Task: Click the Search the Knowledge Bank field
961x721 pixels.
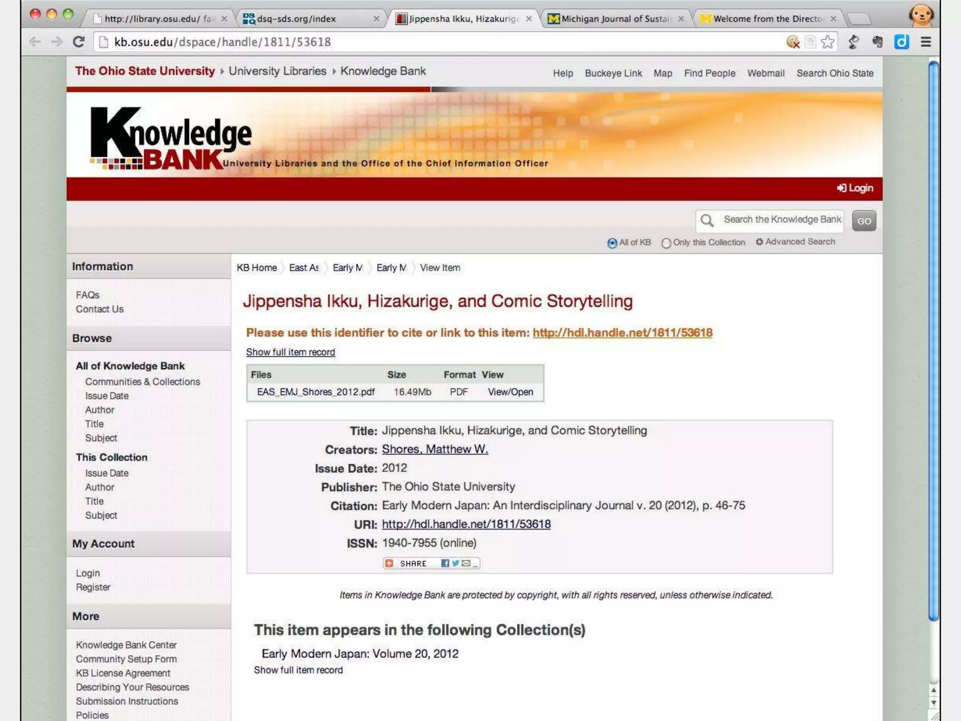Action: [x=781, y=220]
